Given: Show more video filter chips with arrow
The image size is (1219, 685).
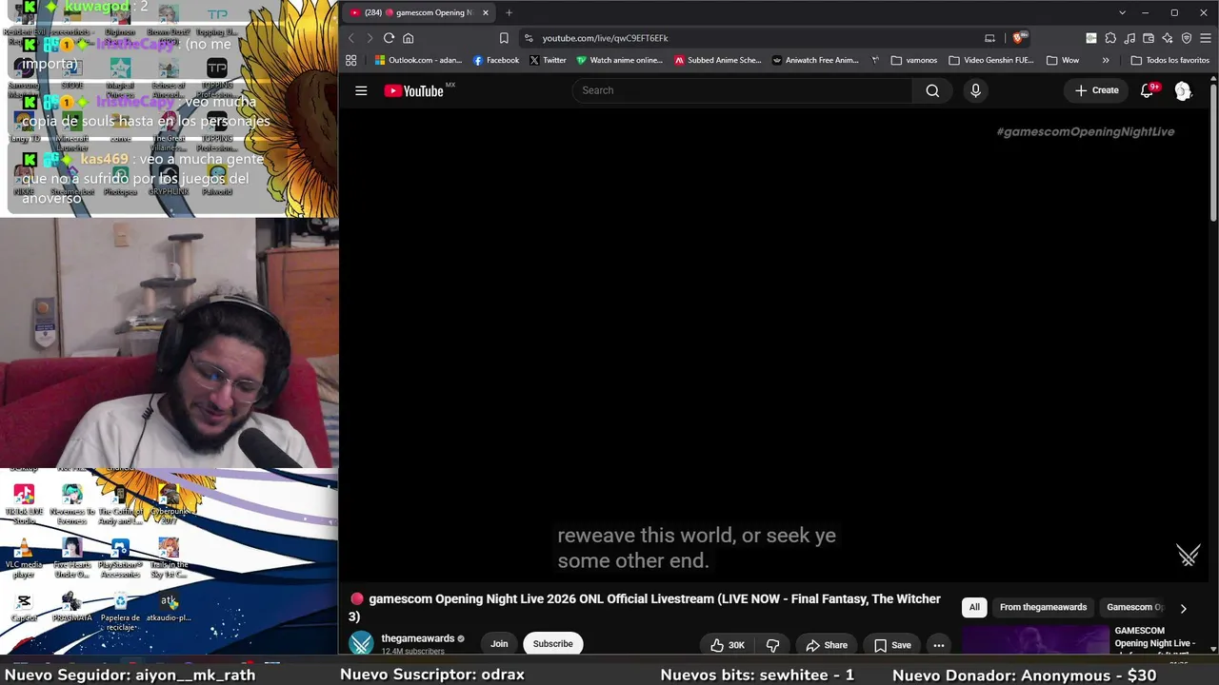Looking at the screenshot, I should [x=1183, y=608].
